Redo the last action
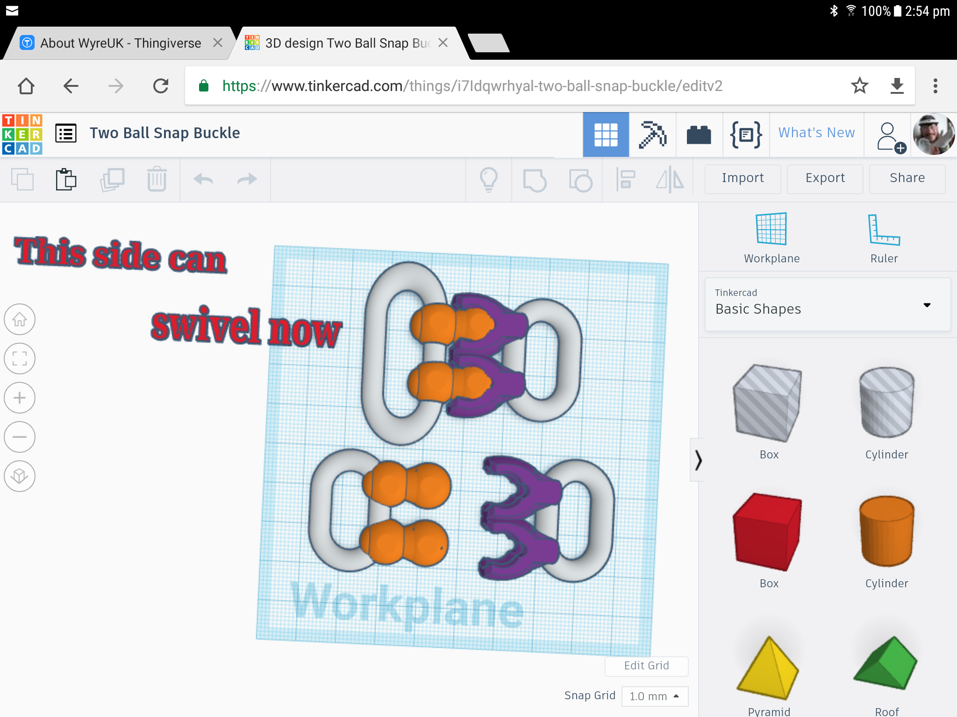 [247, 179]
